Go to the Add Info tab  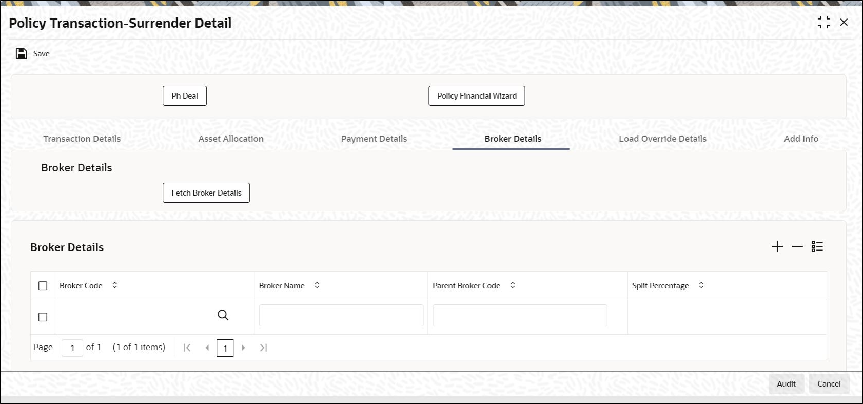[801, 139]
